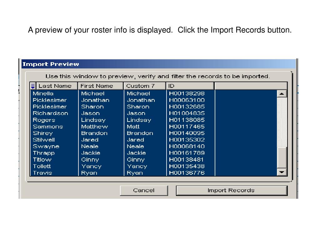Click ID H00117465

coord(187,127)
